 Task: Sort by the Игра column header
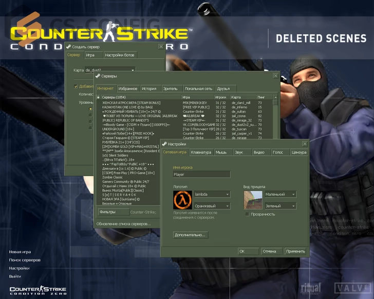pos(197,97)
